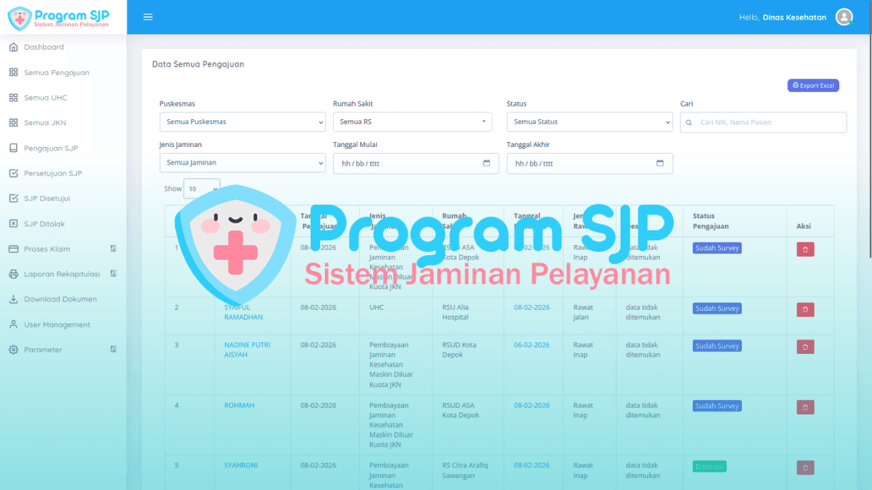
Task: Open the sidebar hamburger menu icon
Action: point(148,16)
